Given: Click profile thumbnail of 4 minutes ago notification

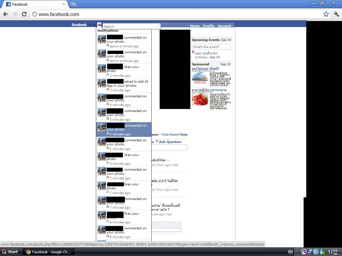Looking at the screenshot, I should [x=102, y=98].
